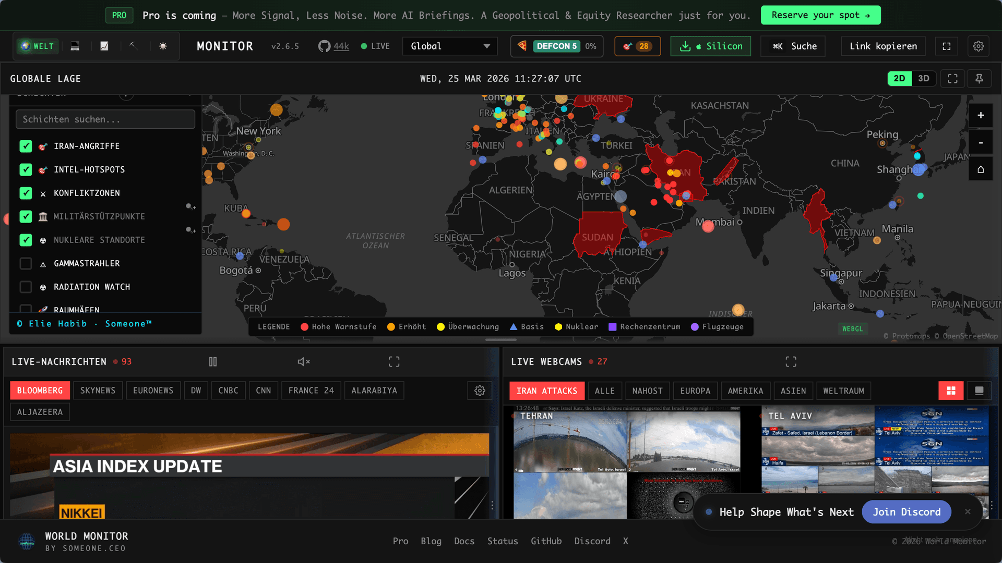
Task: Select the pickaxe tool icon in the header
Action: coord(134,46)
